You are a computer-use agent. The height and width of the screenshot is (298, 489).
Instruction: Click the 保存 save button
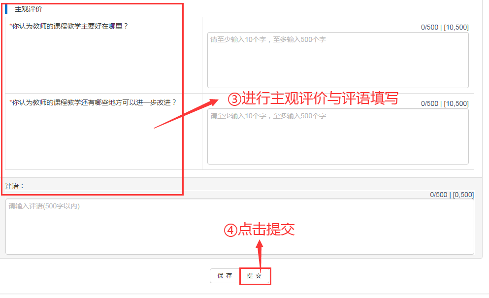coord(225,276)
